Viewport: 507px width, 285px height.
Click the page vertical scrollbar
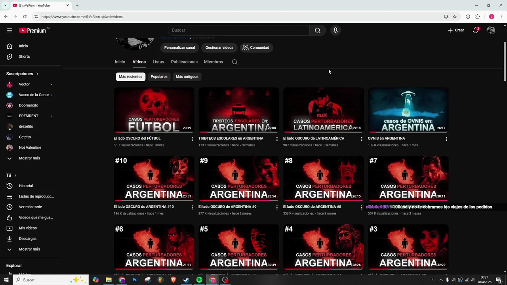pos(505,61)
